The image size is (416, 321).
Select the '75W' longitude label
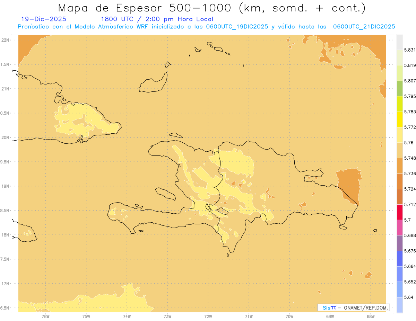coord(86,316)
